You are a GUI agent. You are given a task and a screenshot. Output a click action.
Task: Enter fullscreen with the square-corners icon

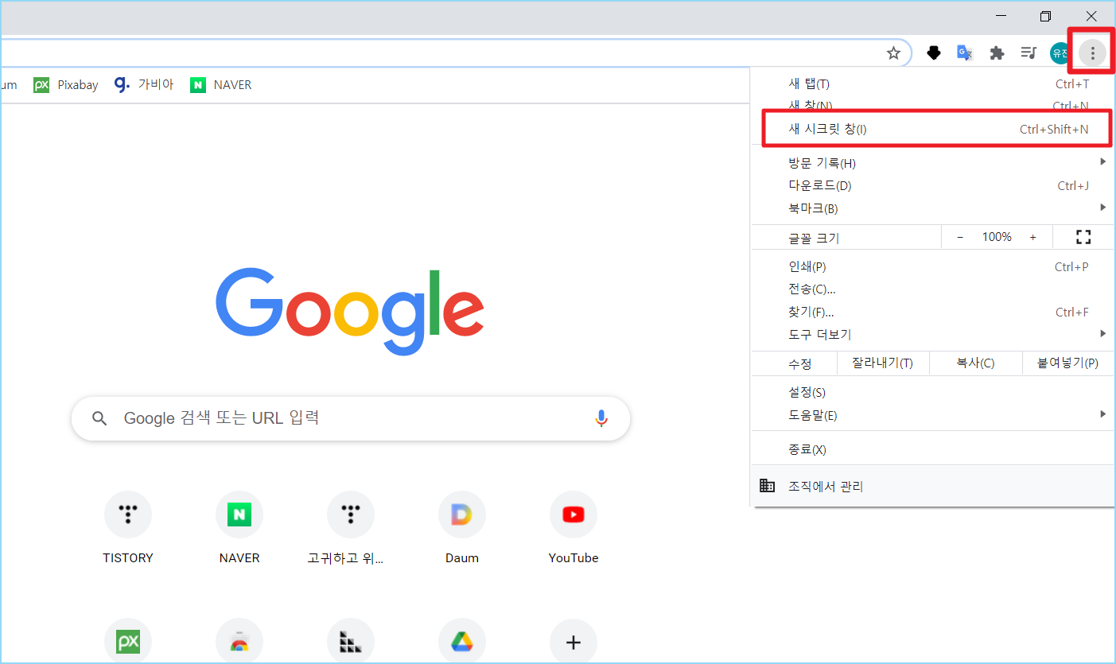pos(1083,237)
